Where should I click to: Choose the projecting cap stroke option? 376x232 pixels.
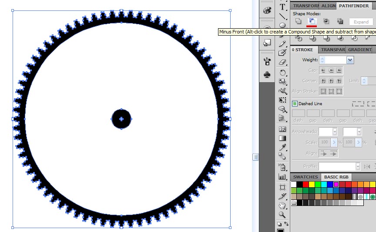tap(339, 70)
